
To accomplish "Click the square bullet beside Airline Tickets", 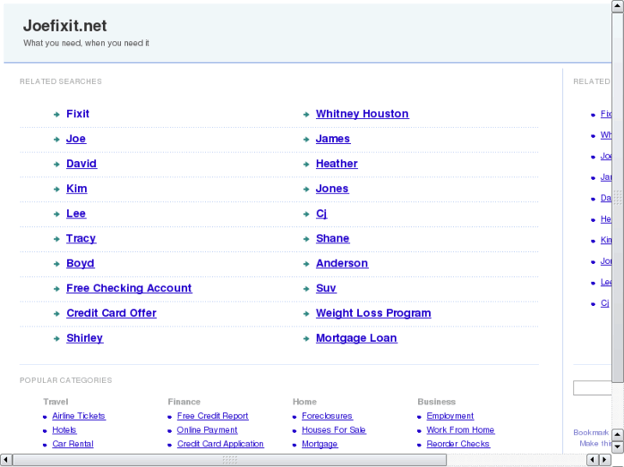I will [x=45, y=416].
